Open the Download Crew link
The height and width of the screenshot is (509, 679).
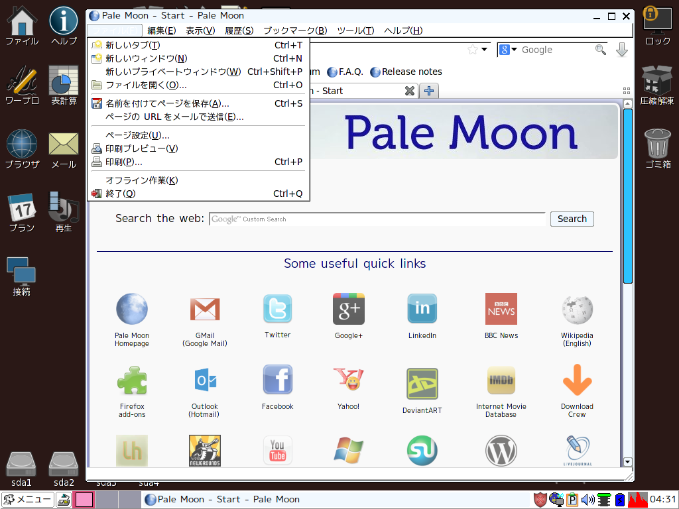point(577,391)
